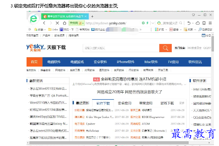Switch to the 游戏下载 tab
The height and width of the screenshot is (146, 219).
pos(167,103)
